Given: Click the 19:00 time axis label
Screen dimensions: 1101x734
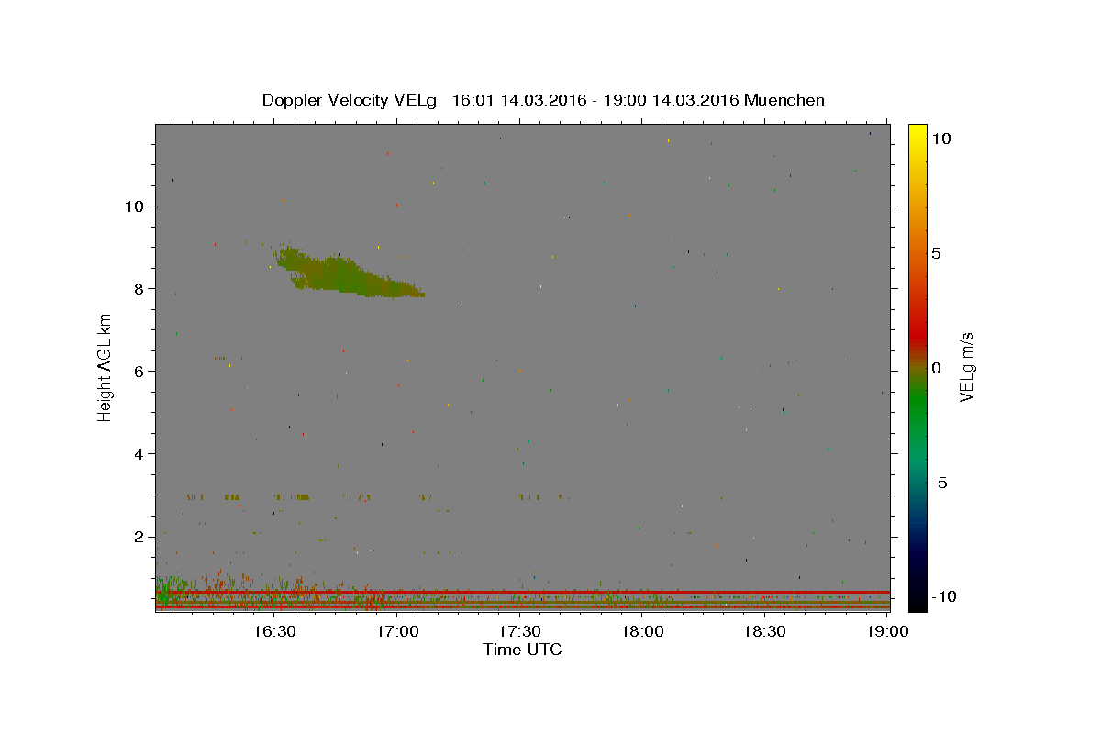Looking at the screenshot, I should [x=888, y=631].
